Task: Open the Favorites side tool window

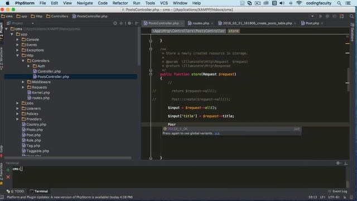Action: 2,174
